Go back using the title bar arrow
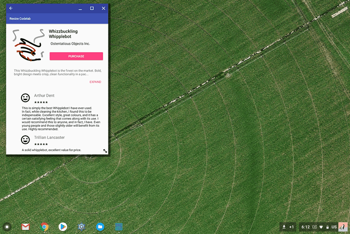350x234 pixels. [10, 9]
